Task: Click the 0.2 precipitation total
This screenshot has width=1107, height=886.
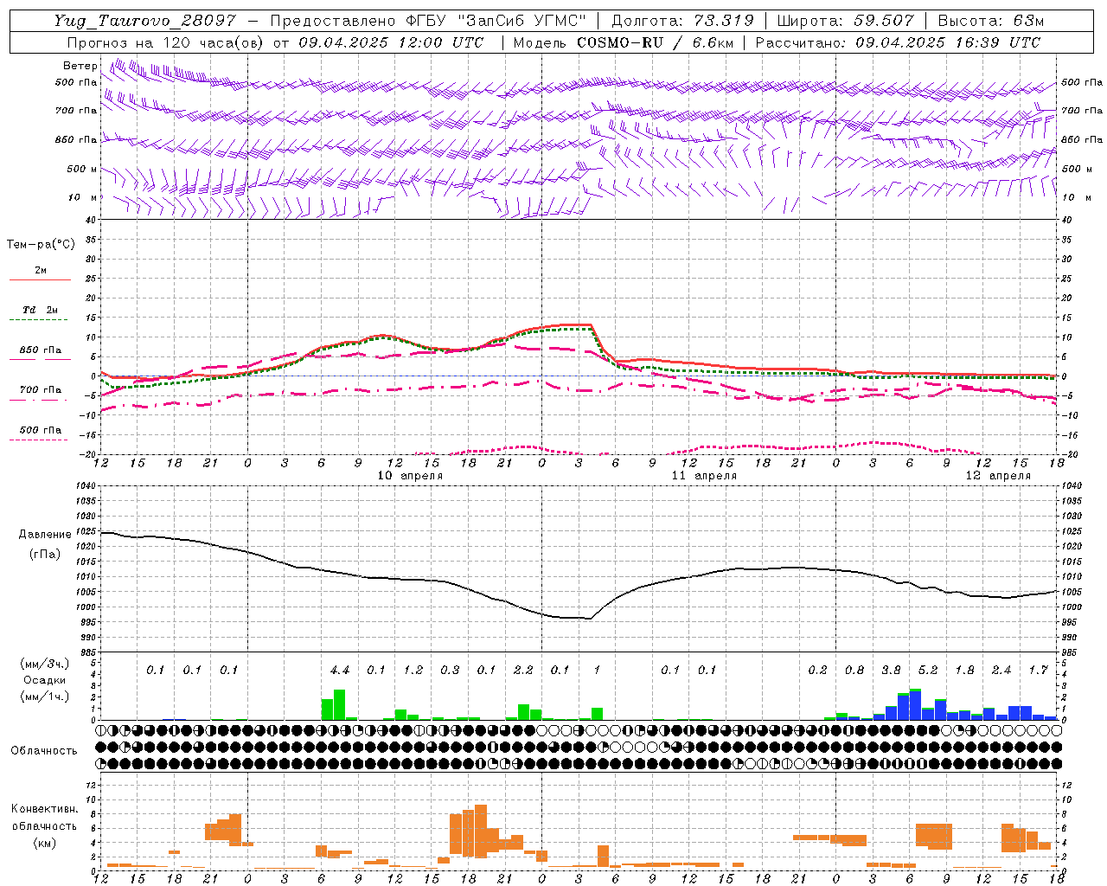Action: click(x=817, y=671)
